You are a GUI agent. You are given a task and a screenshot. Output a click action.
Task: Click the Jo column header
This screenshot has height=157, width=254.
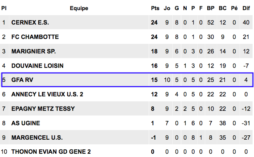[167, 8]
